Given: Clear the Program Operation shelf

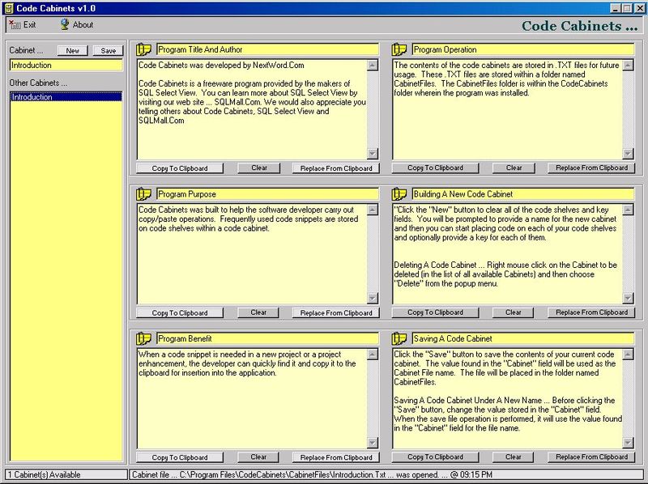Looking at the screenshot, I should point(514,168).
